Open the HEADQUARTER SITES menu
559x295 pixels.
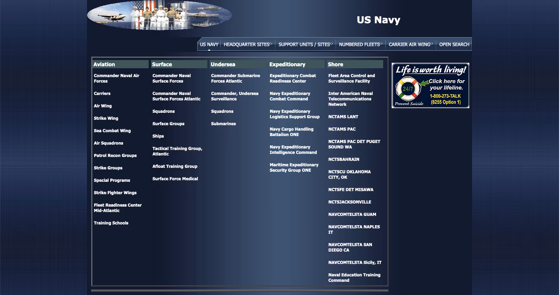248,45
